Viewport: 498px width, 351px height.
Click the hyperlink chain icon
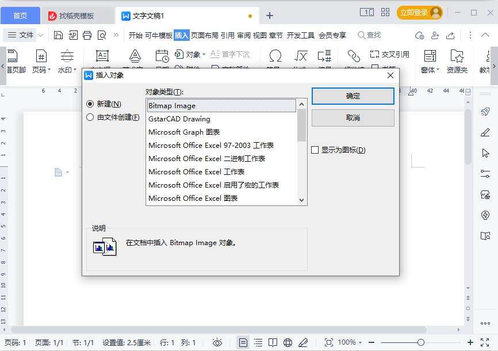[354, 56]
